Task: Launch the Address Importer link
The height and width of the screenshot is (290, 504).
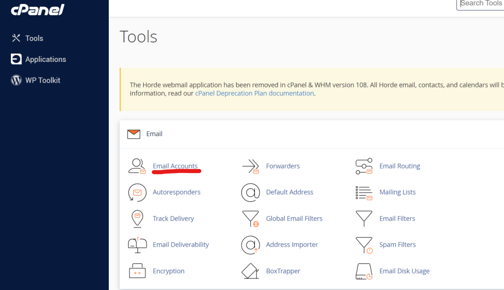Action: click(x=292, y=245)
